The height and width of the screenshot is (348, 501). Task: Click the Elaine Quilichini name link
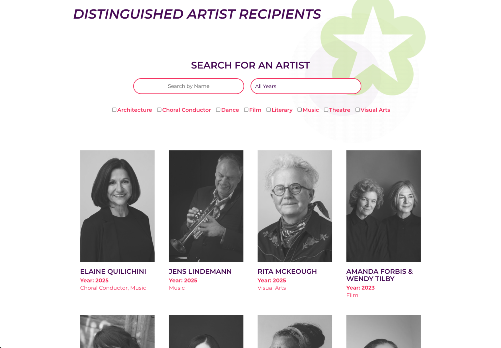(x=113, y=271)
